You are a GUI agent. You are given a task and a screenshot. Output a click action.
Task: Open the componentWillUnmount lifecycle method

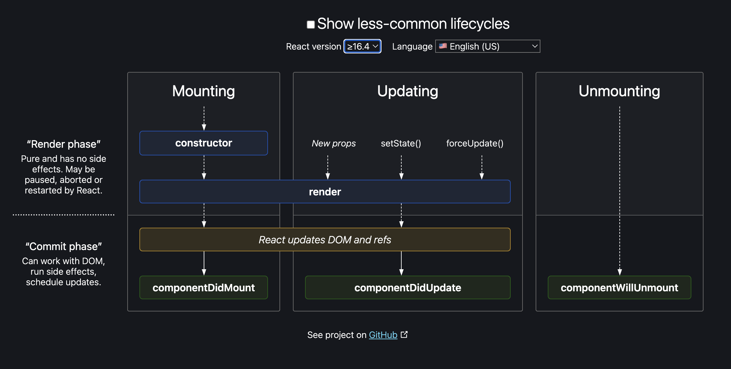[619, 287]
